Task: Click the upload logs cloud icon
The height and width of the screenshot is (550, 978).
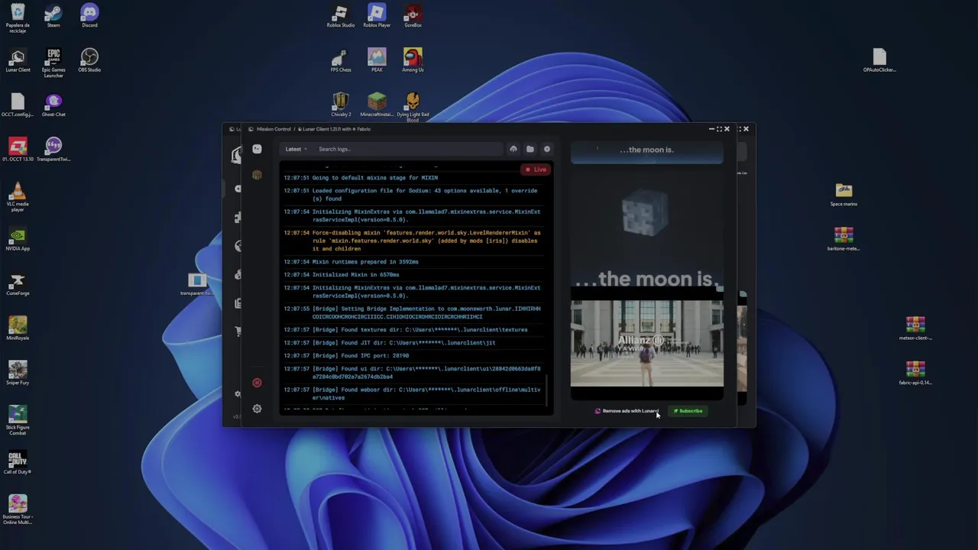Action: (513, 149)
